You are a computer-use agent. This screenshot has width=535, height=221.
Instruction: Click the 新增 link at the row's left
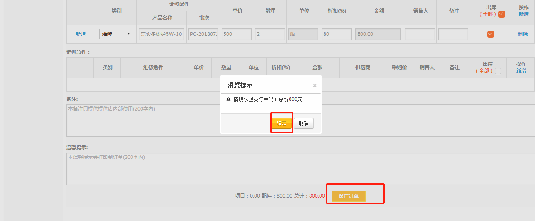(80, 34)
